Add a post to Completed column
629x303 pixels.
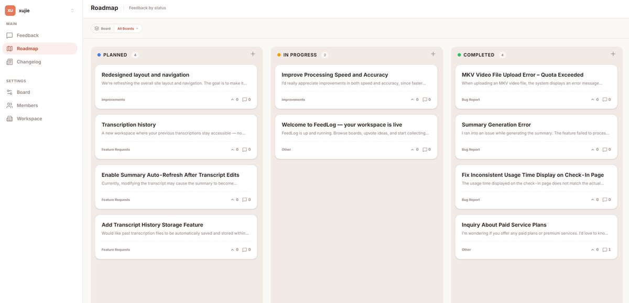pos(613,54)
